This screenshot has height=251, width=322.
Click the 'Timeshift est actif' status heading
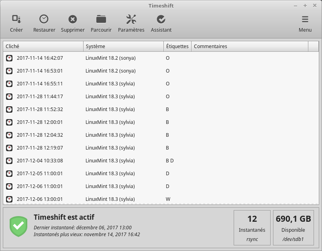coord(64,217)
